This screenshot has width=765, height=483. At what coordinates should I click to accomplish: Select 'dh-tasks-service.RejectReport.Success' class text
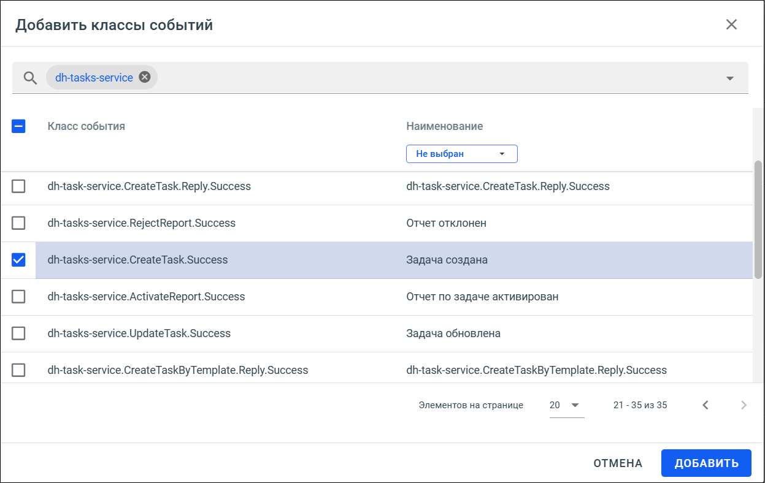(142, 223)
